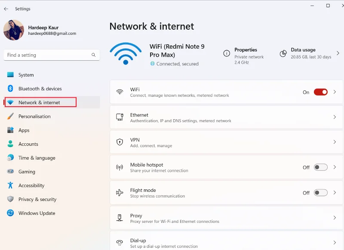Image resolution: width=344 pixels, height=250 pixels.
Task: Go to Bluetooth & devices category
Action: coord(52,89)
